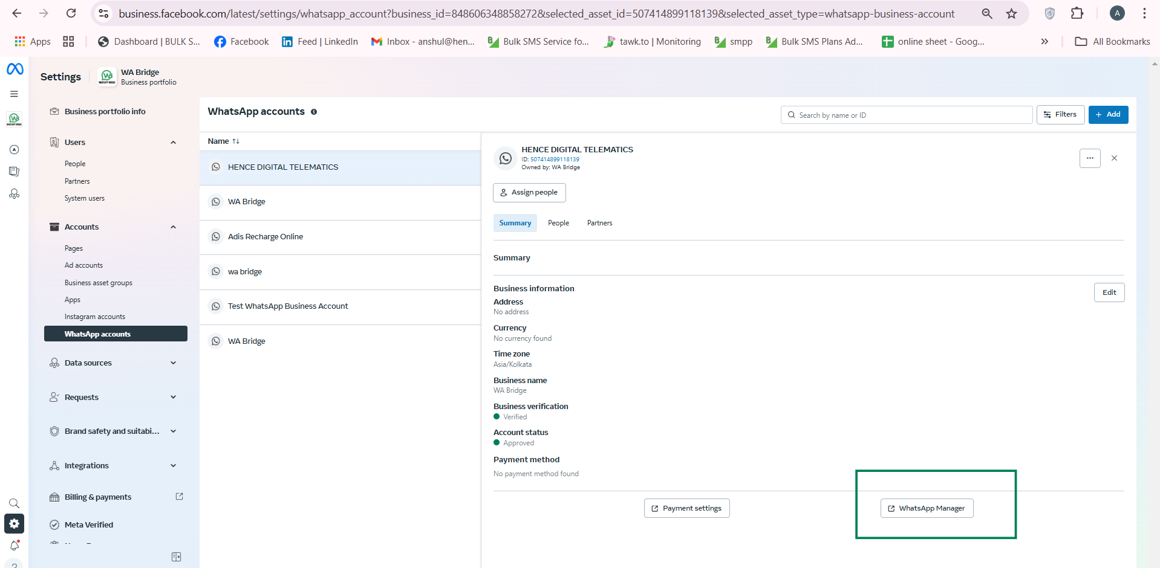This screenshot has width=1160, height=568.
Task: Open the tawk.to Monitoring bookmark
Action: click(x=652, y=42)
